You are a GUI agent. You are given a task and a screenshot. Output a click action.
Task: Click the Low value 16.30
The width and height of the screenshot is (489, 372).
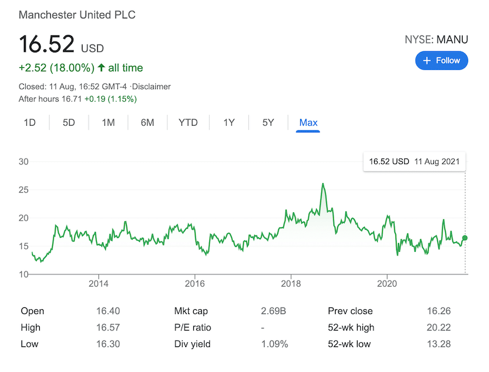(108, 344)
